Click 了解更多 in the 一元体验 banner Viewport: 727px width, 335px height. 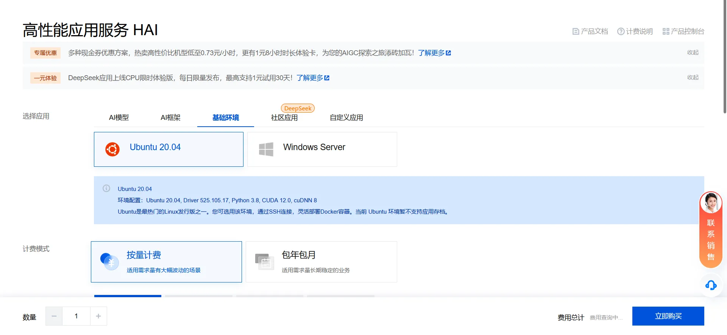(313, 78)
